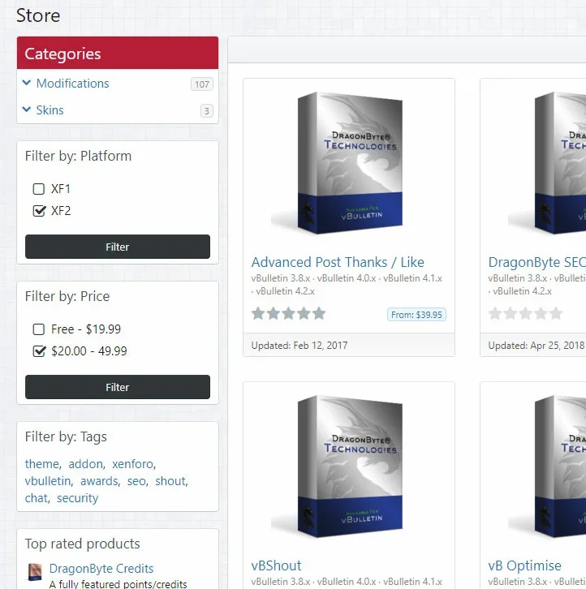586x589 pixels.
Task: Open the DragonByte SEO product title
Action: click(x=536, y=262)
